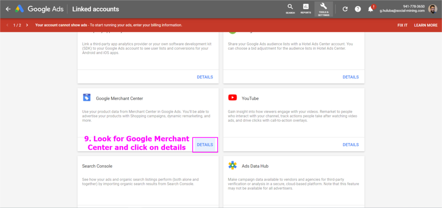Viewport: 442px width, 208px height.
Task: Click the Search Console card title
Action: tap(97, 166)
